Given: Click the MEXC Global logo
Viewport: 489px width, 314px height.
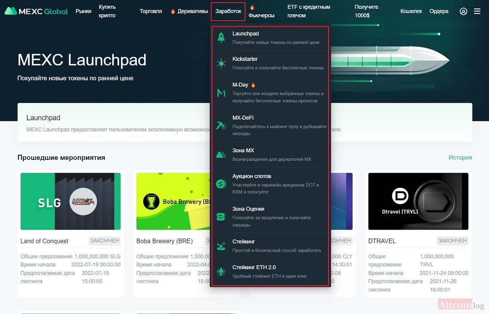Looking at the screenshot, I should (x=36, y=11).
